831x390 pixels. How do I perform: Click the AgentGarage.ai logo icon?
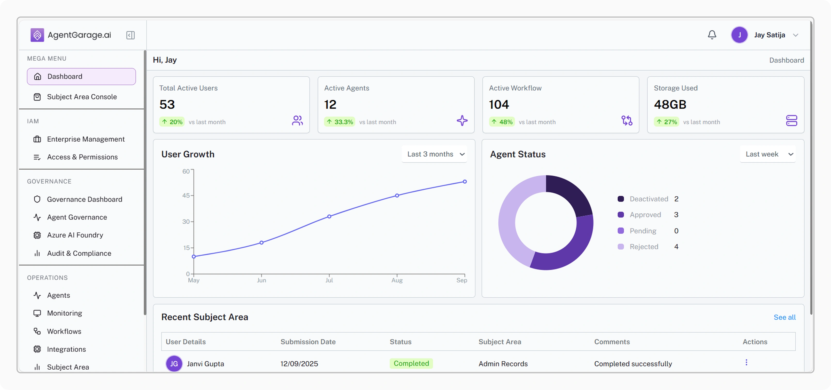37,35
